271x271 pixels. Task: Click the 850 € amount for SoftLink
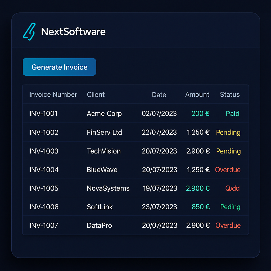pyautogui.click(x=201, y=207)
